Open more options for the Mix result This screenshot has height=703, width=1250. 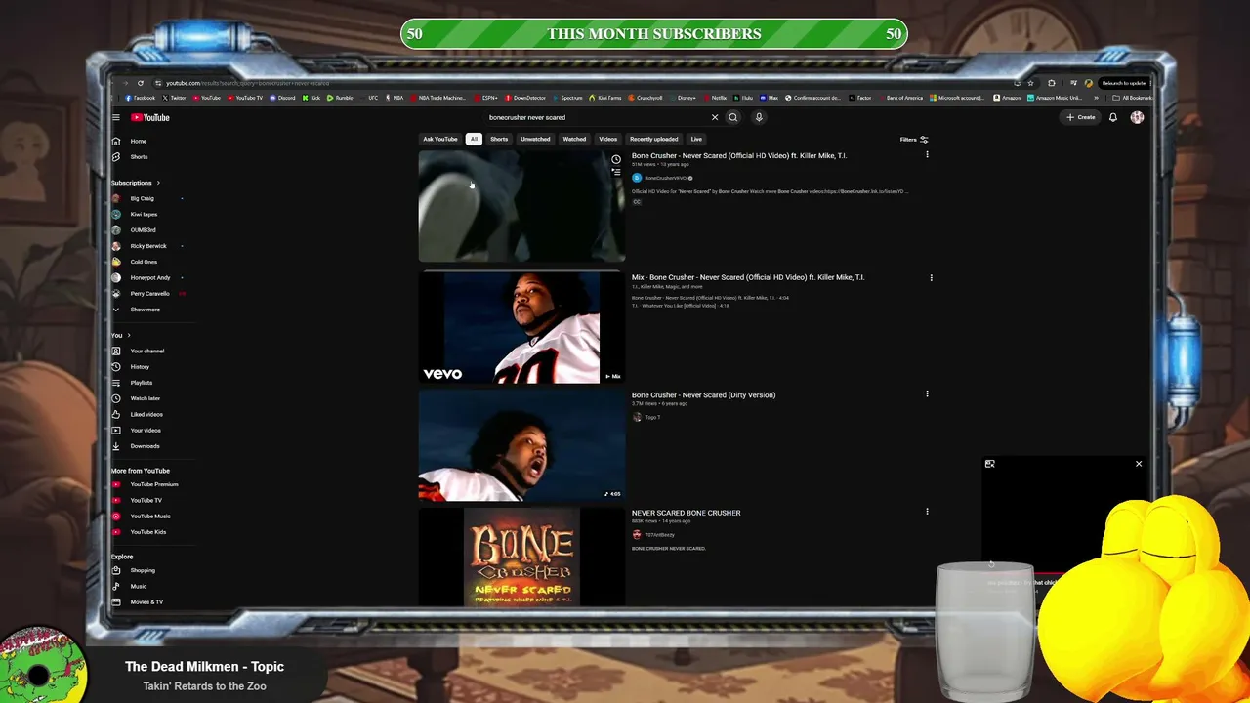(x=931, y=277)
